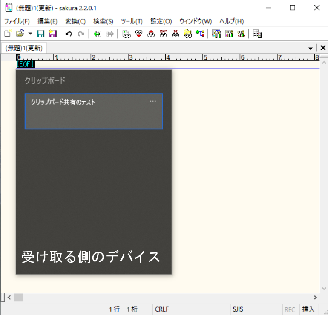Click the green jump-back history arrow
Screen dimensions: 328x315
[97, 34]
